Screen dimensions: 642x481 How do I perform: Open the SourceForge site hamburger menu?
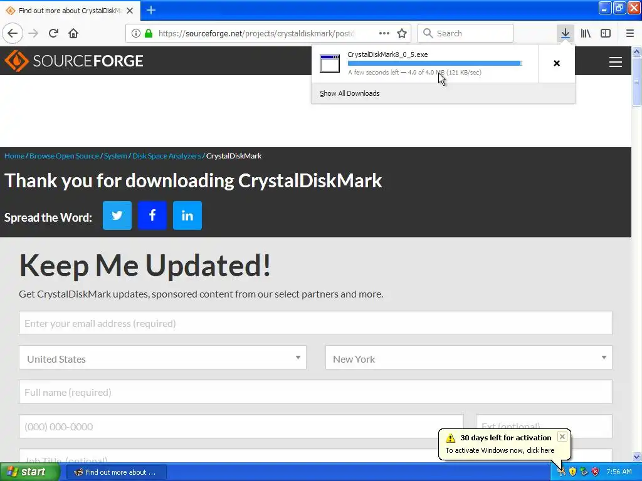616,62
